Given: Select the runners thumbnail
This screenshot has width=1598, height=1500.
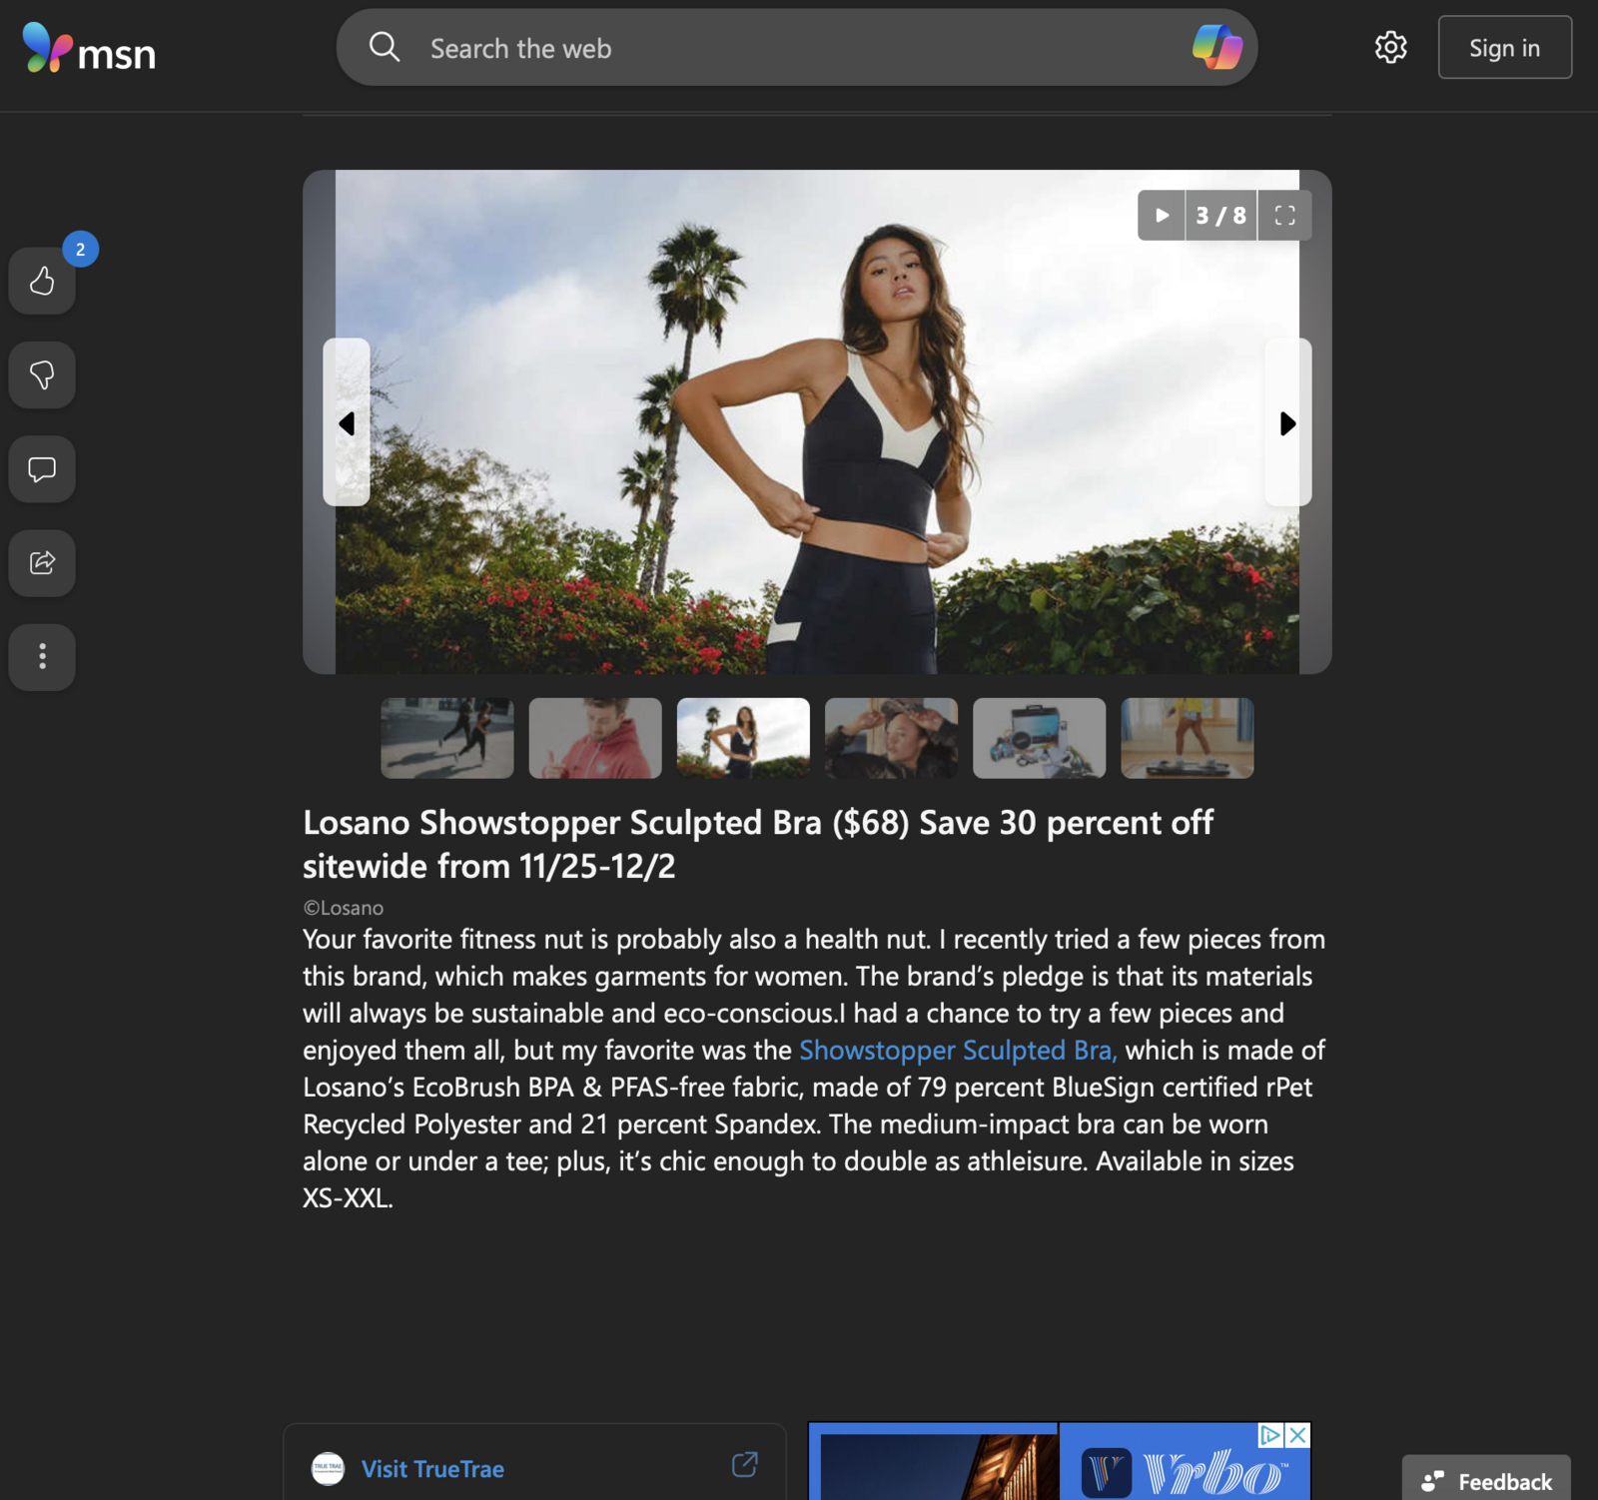Looking at the screenshot, I should click(x=447, y=738).
